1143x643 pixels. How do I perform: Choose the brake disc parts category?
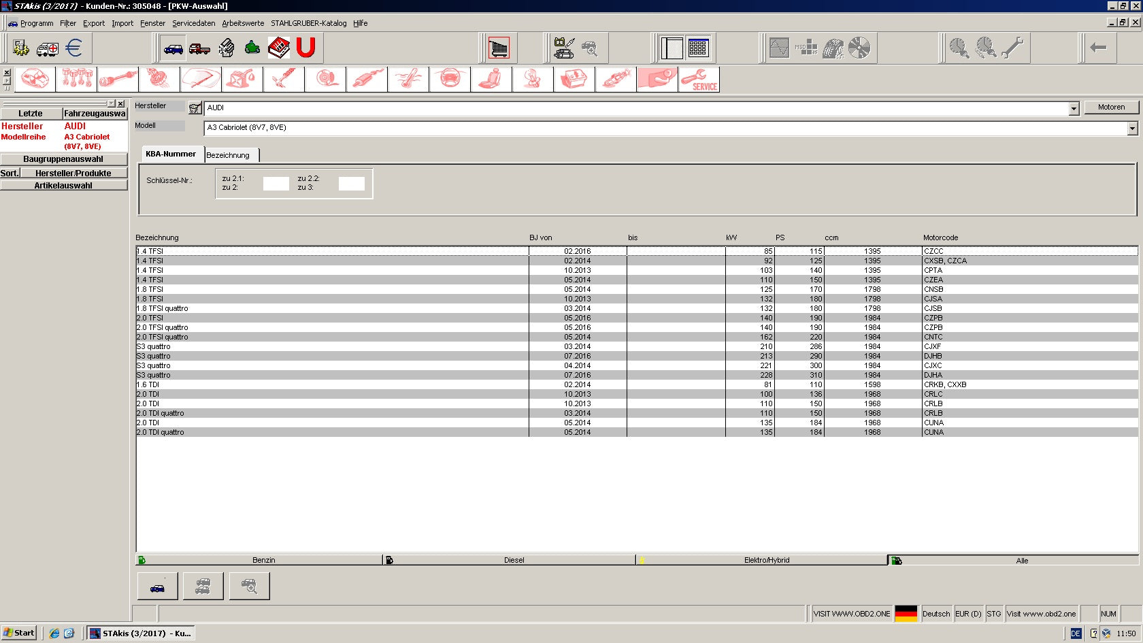[325, 80]
